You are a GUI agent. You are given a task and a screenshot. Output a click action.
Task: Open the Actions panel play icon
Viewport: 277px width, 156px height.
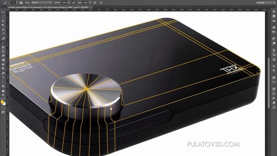click(274, 98)
